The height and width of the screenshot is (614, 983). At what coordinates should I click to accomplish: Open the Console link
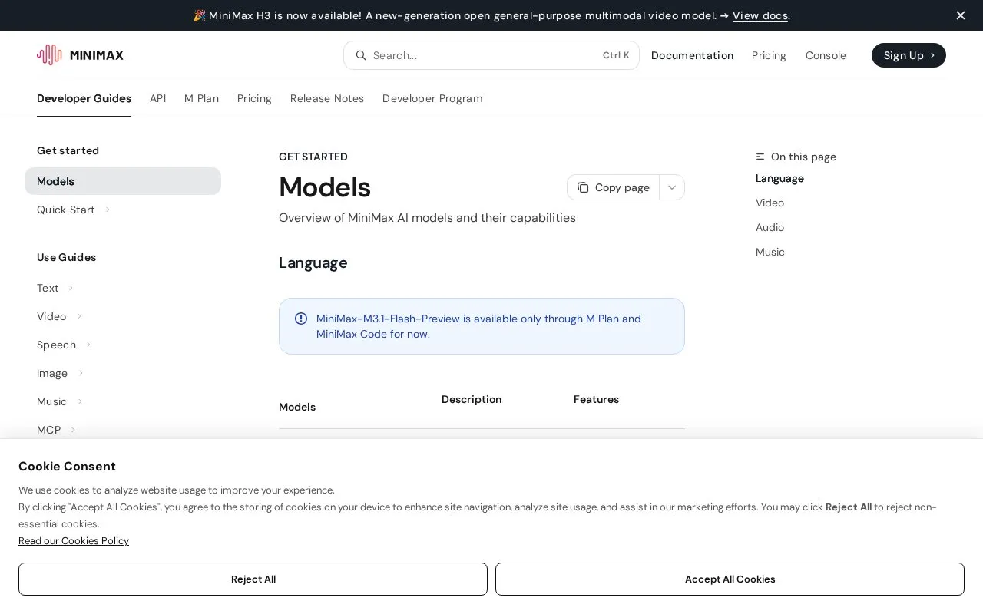point(826,55)
